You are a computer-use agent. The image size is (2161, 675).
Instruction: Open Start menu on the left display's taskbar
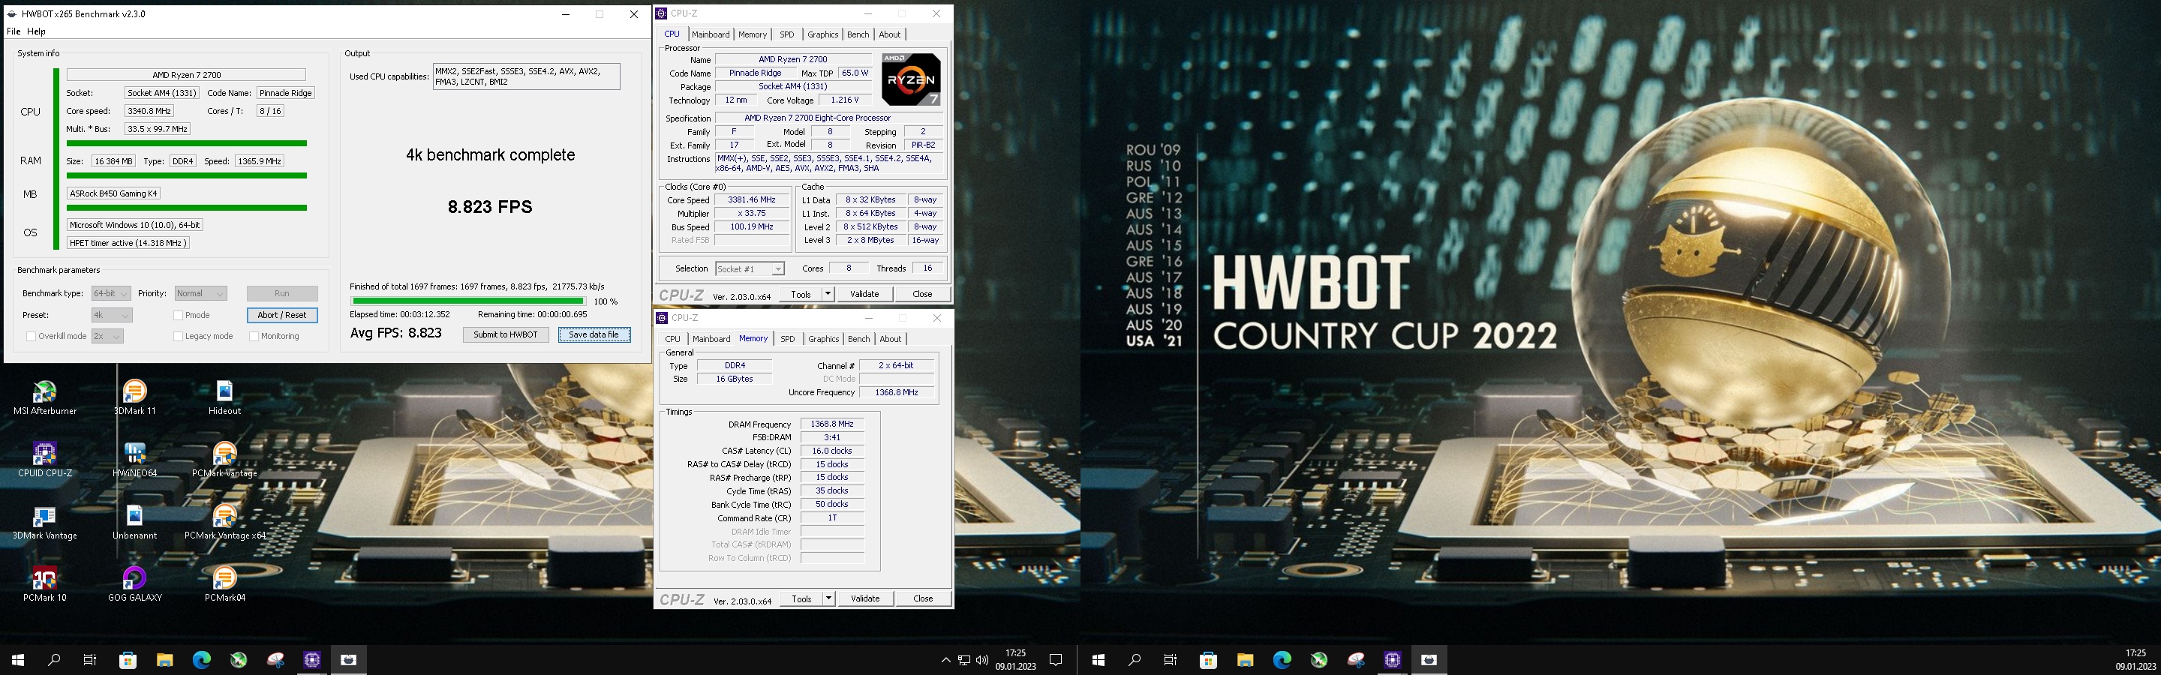17,660
